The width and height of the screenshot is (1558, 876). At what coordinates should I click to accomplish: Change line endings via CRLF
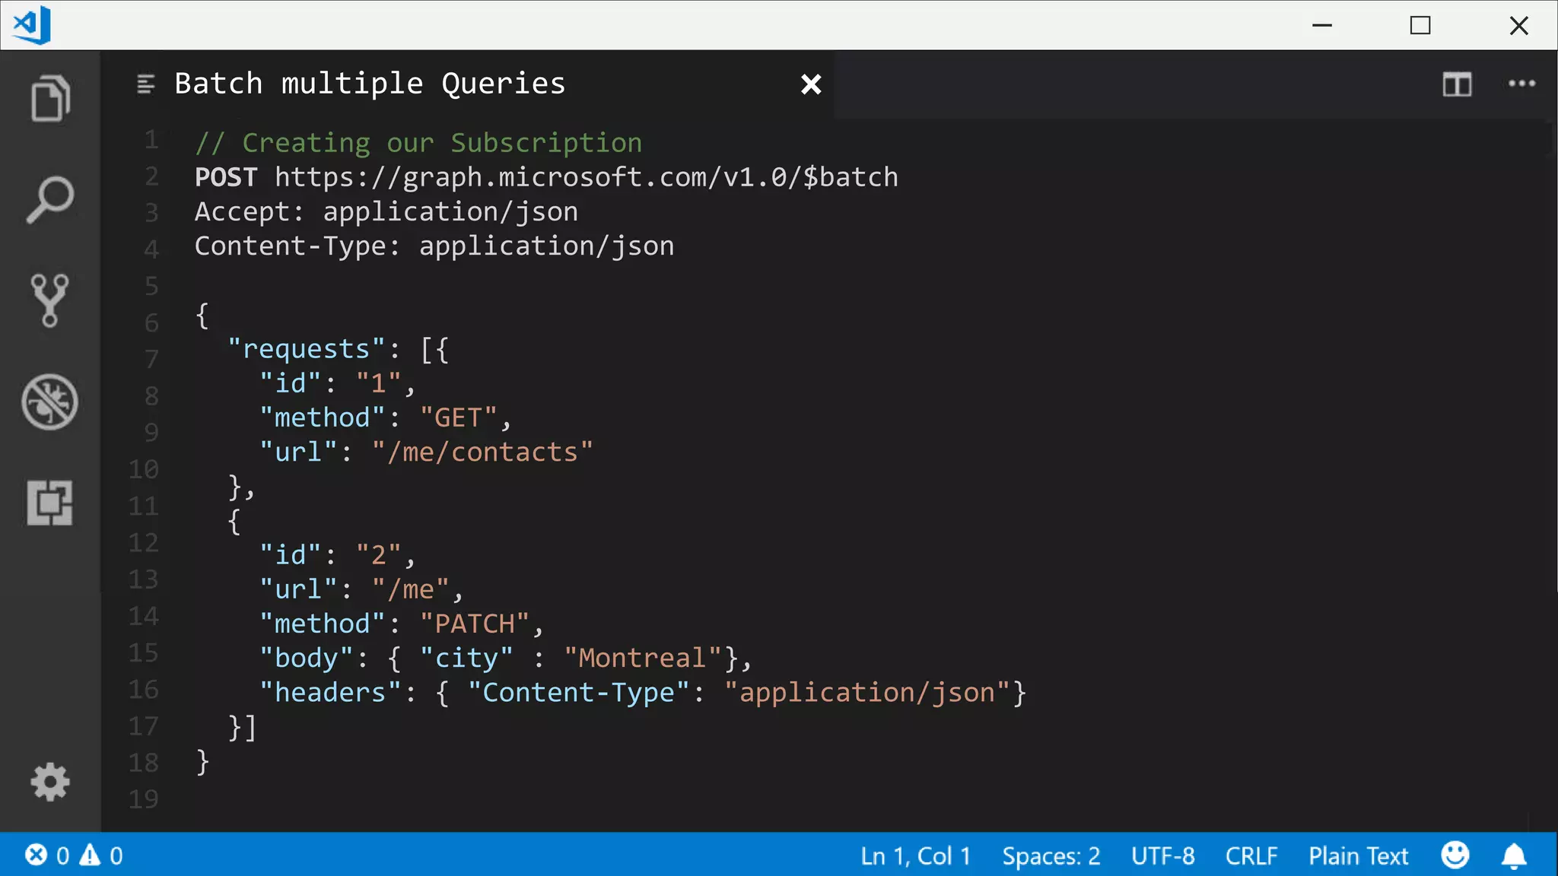1251,856
